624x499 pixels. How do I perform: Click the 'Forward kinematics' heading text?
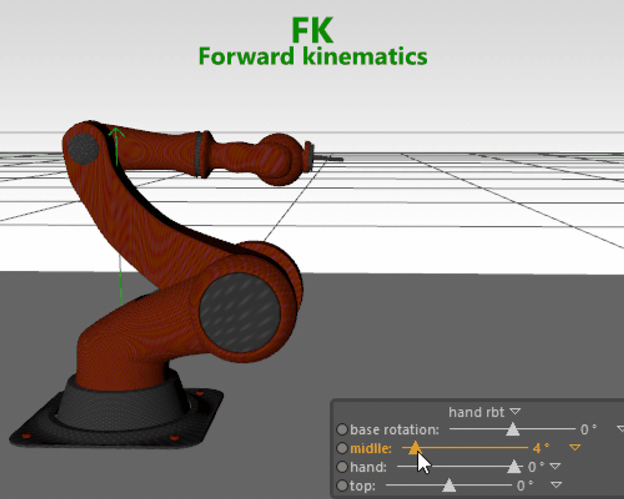coord(313,56)
